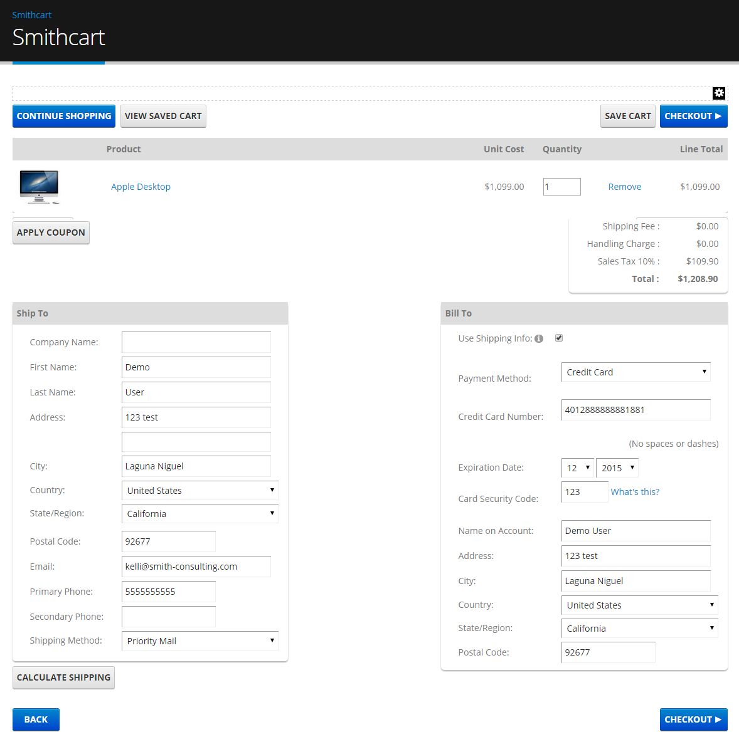Viewport: 739px width, 742px height.
Task: Click the info icon beside Use Shipping Info
Action: click(x=539, y=339)
